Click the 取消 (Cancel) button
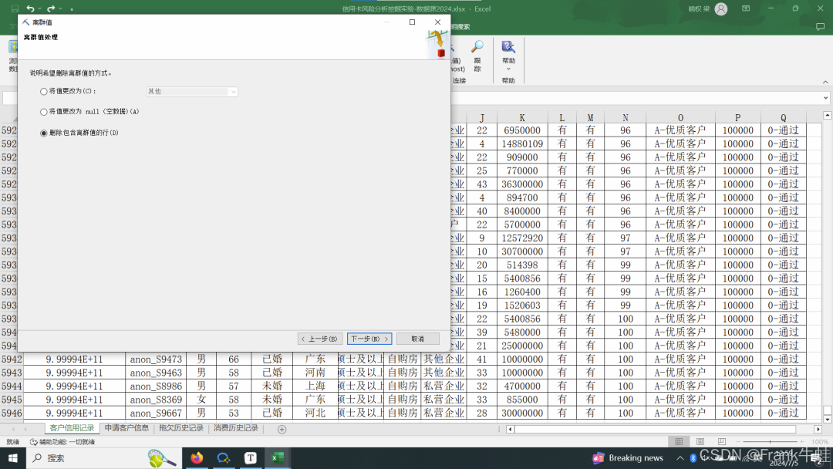The image size is (833, 469). coord(417,339)
